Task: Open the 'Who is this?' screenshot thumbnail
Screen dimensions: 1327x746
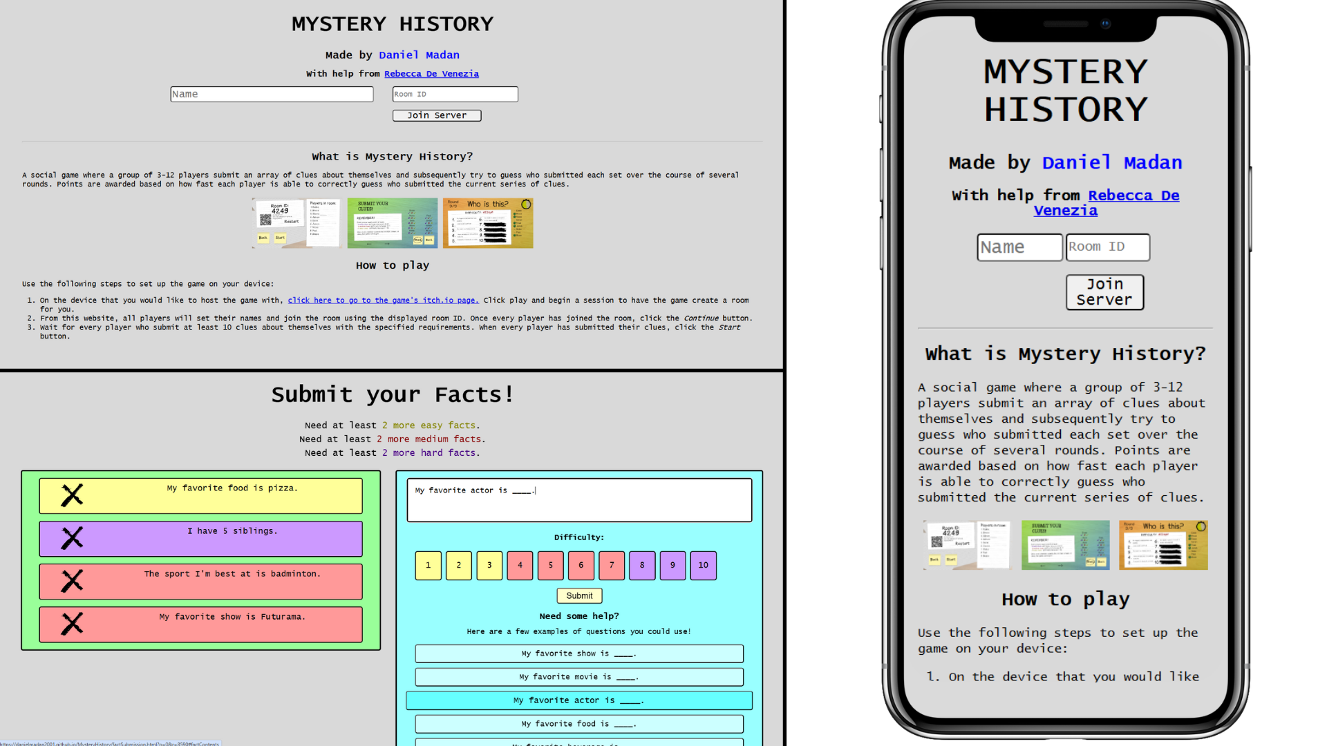Action: pyautogui.click(x=487, y=223)
